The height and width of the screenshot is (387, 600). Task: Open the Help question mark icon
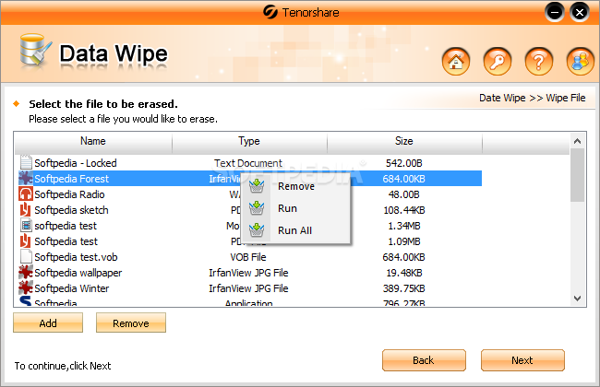(538, 61)
